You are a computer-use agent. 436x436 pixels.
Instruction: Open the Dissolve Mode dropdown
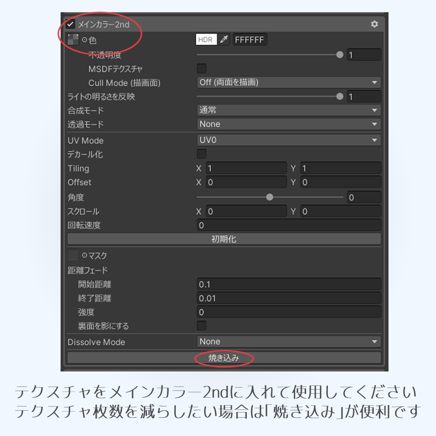pyautogui.click(x=289, y=341)
